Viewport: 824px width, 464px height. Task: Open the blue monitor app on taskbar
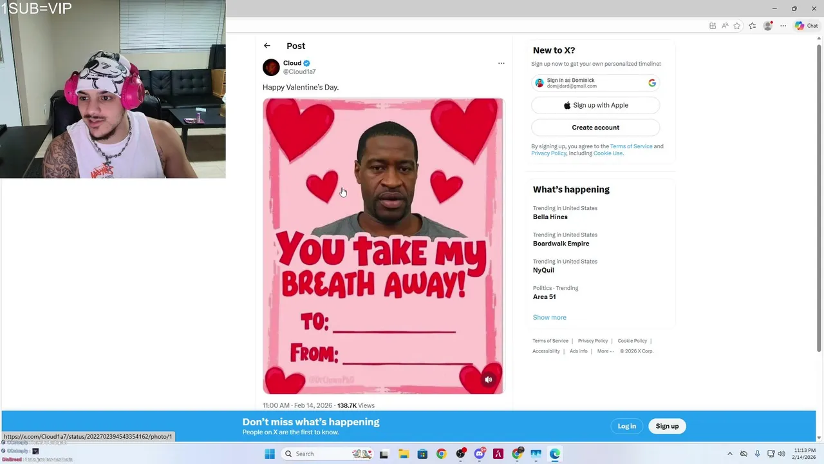[536, 454]
